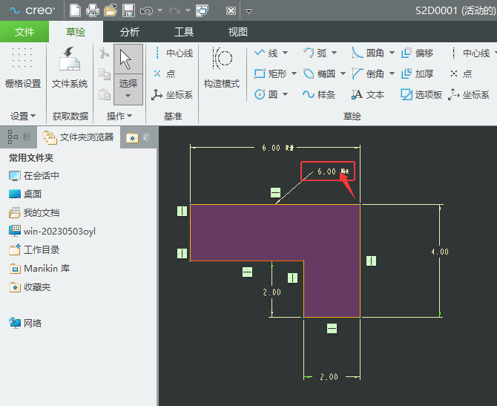Screen dimensions: 497x406
Task: Switch to the 分析 ribbon tab
Action: (x=129, y=32)
